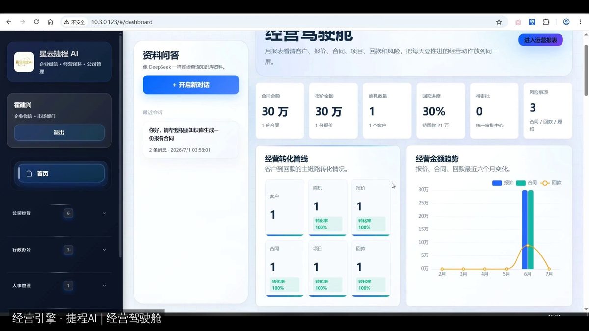Bookmark this page with the star icon
This screenshot has width=589, height=331.
tap(499, 22)
